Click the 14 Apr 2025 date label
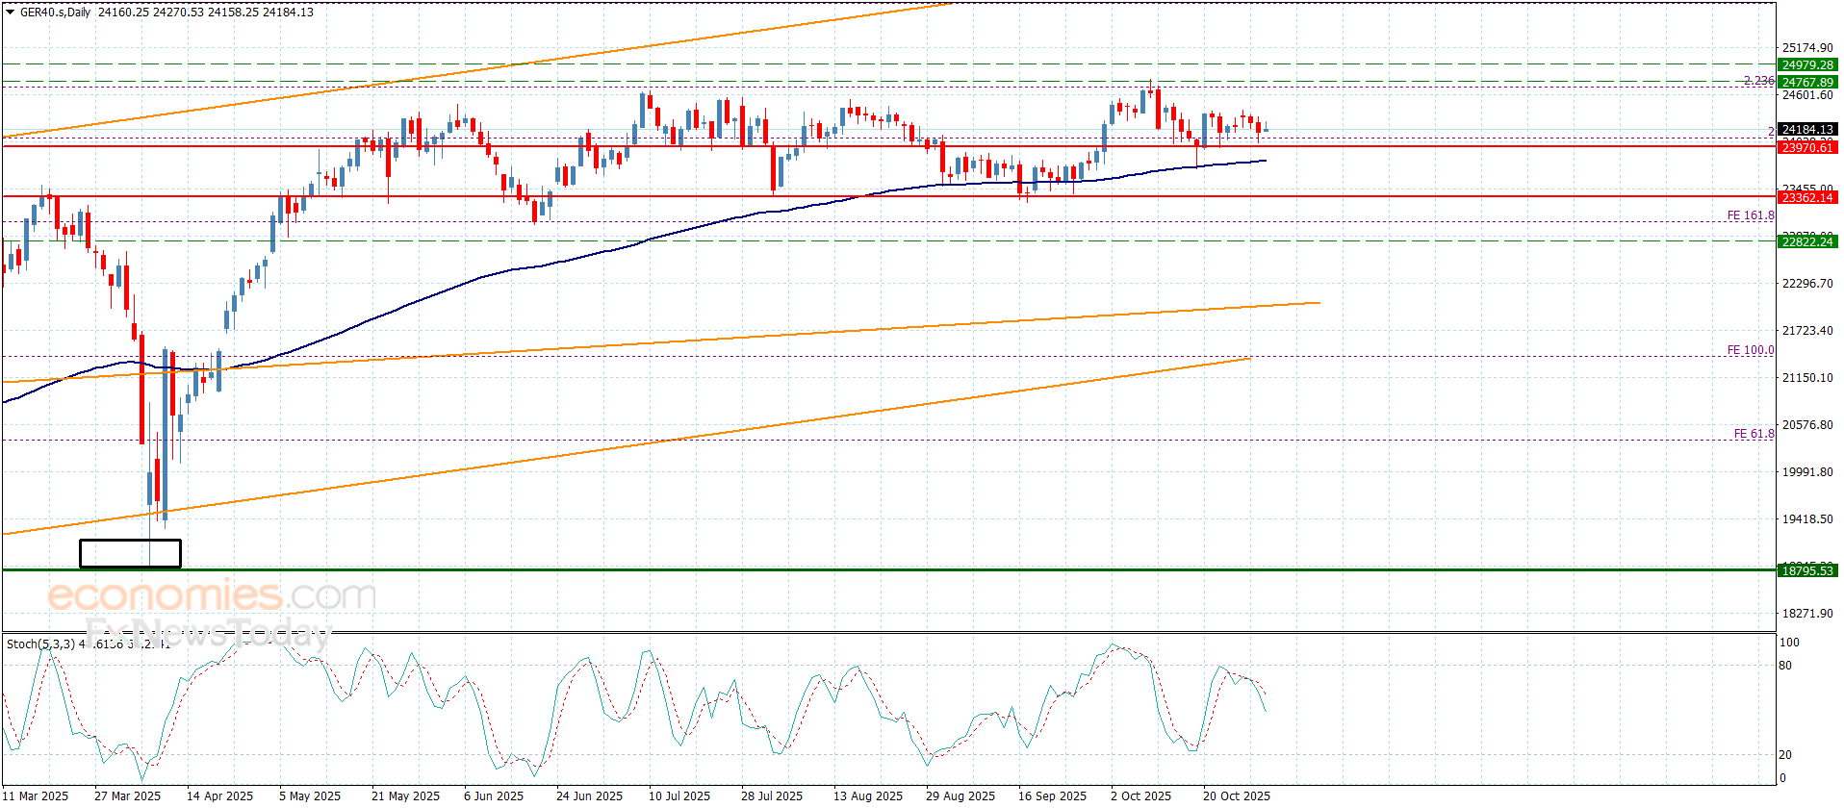 click(x=220, y=795)
